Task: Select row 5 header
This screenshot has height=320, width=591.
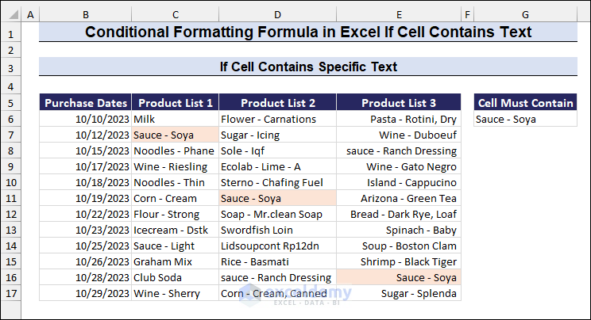Action: (x=10, y=103)
